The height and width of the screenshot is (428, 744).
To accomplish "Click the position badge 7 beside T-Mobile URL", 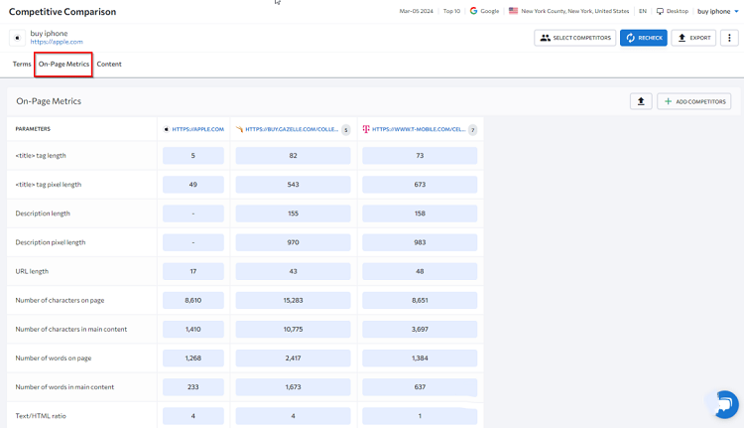I will [472, 130].
